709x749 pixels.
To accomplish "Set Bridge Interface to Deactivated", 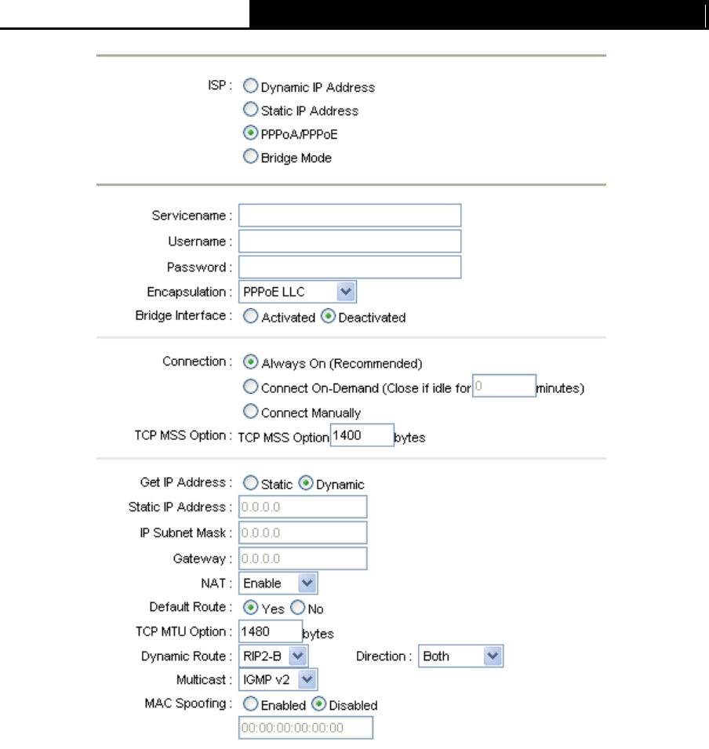I will 328,316.
